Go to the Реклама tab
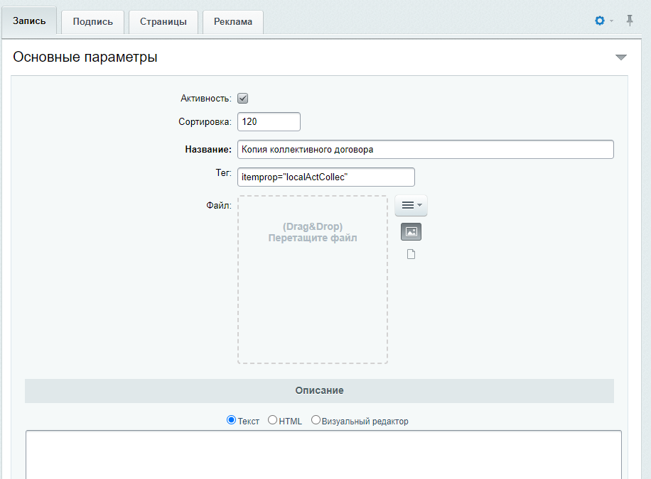Viewport: 651px width, 479px height. (x=233, y=22)
